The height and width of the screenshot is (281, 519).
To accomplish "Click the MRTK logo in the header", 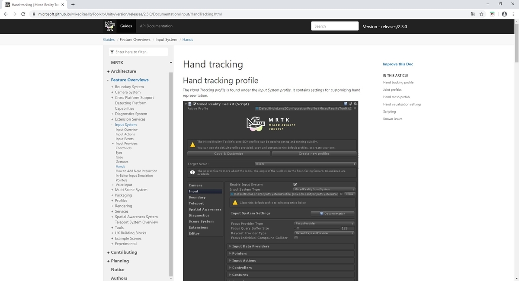I will [110, 26].
